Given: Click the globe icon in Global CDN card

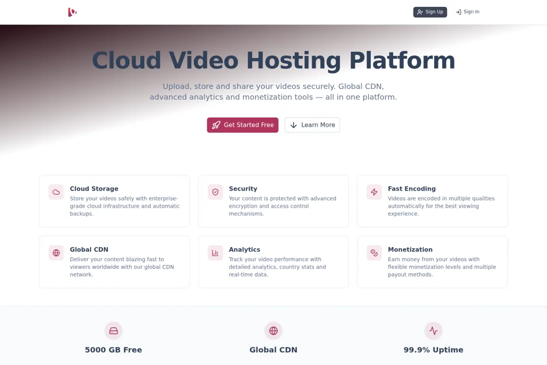Looking at the screenshot, I should pos(56,253).
